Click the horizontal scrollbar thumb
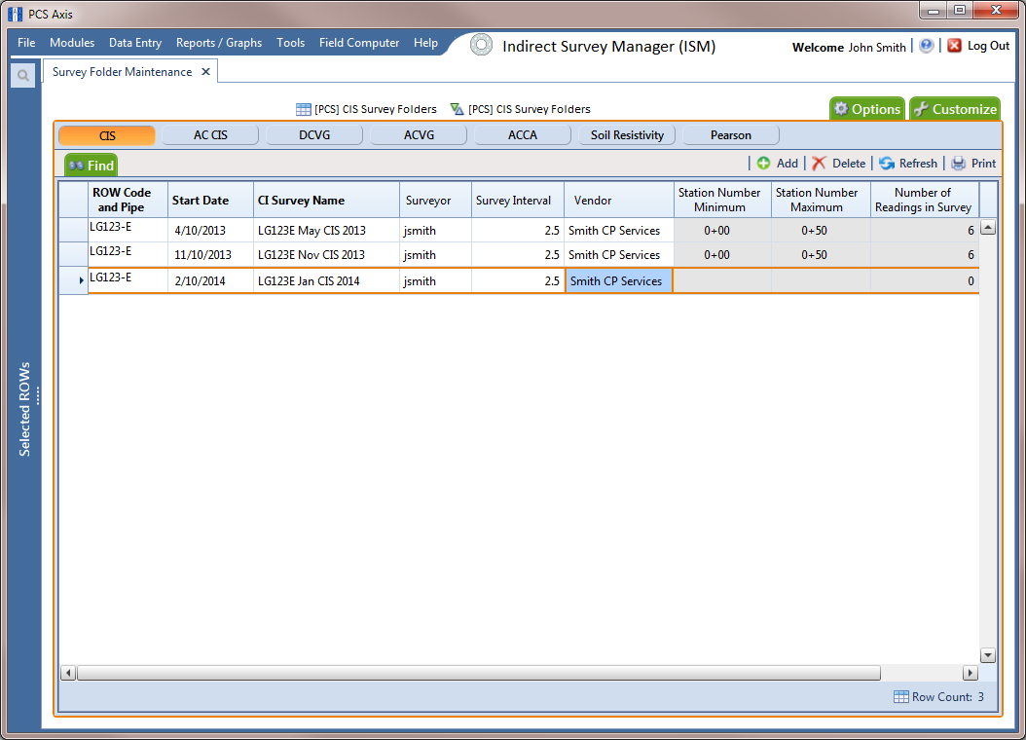Screen dimensions: 1026x740 [479, 673]
